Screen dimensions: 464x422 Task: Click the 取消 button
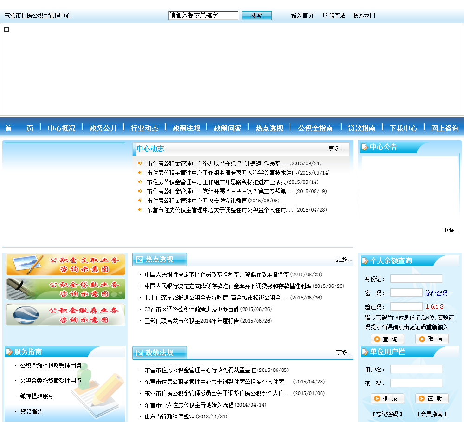pos(432,339)
